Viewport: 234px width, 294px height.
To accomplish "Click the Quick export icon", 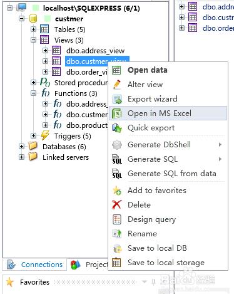I will click(x=117, y=128).
